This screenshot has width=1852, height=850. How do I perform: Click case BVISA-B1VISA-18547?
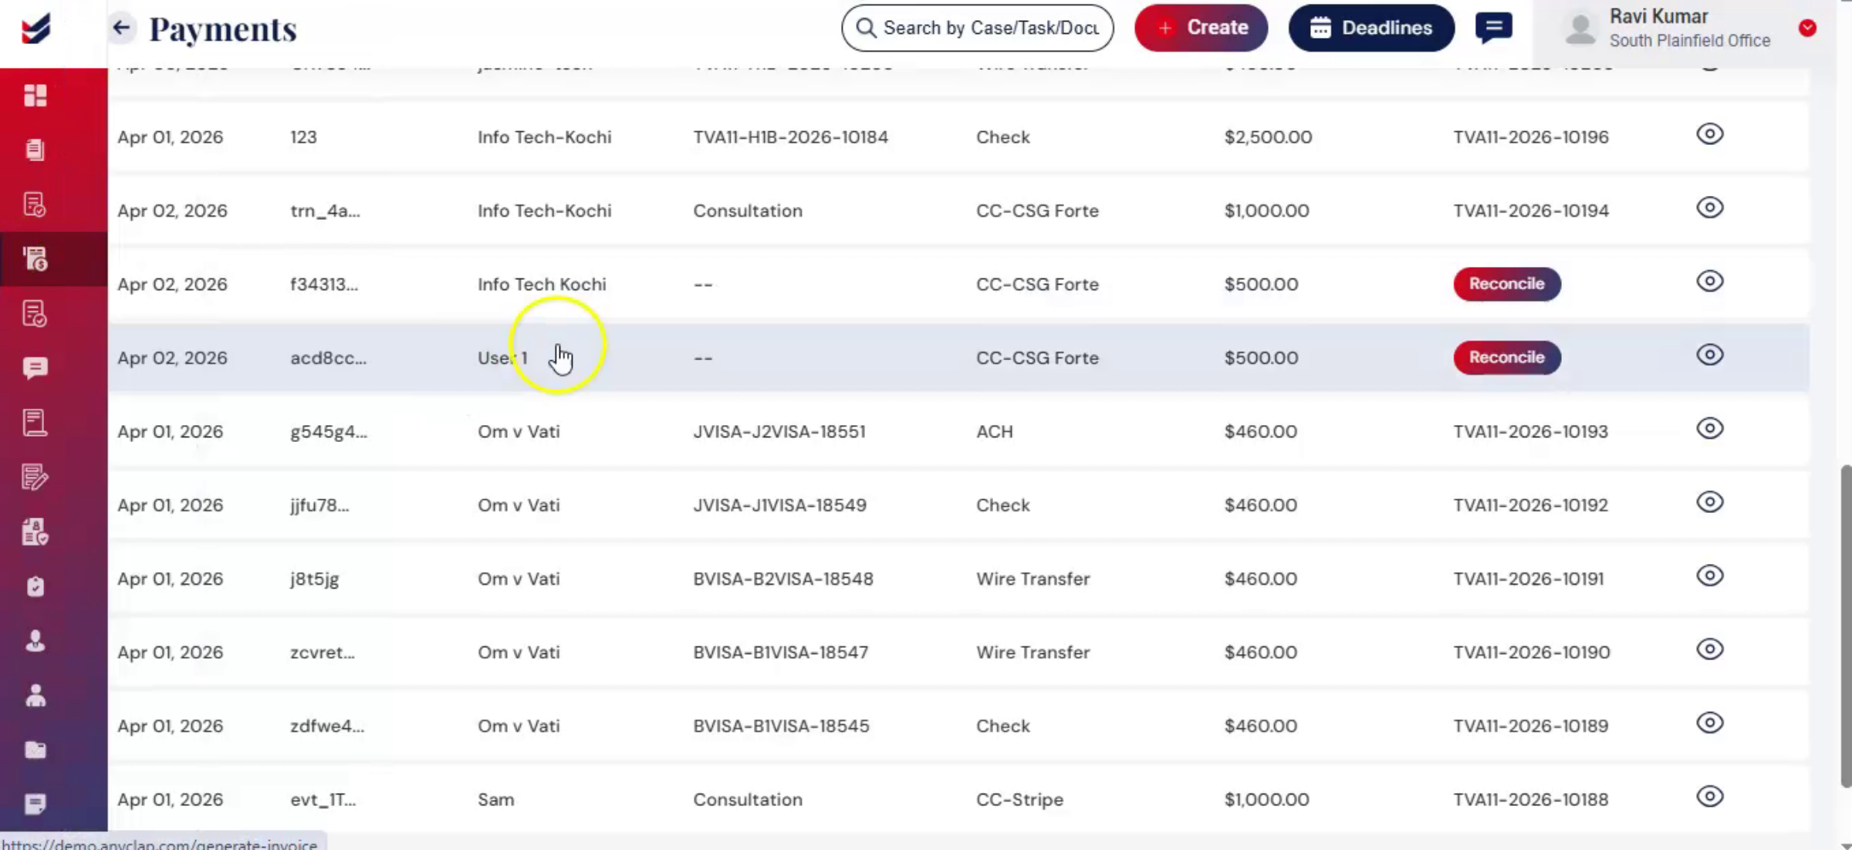click(x=781, y=653)
